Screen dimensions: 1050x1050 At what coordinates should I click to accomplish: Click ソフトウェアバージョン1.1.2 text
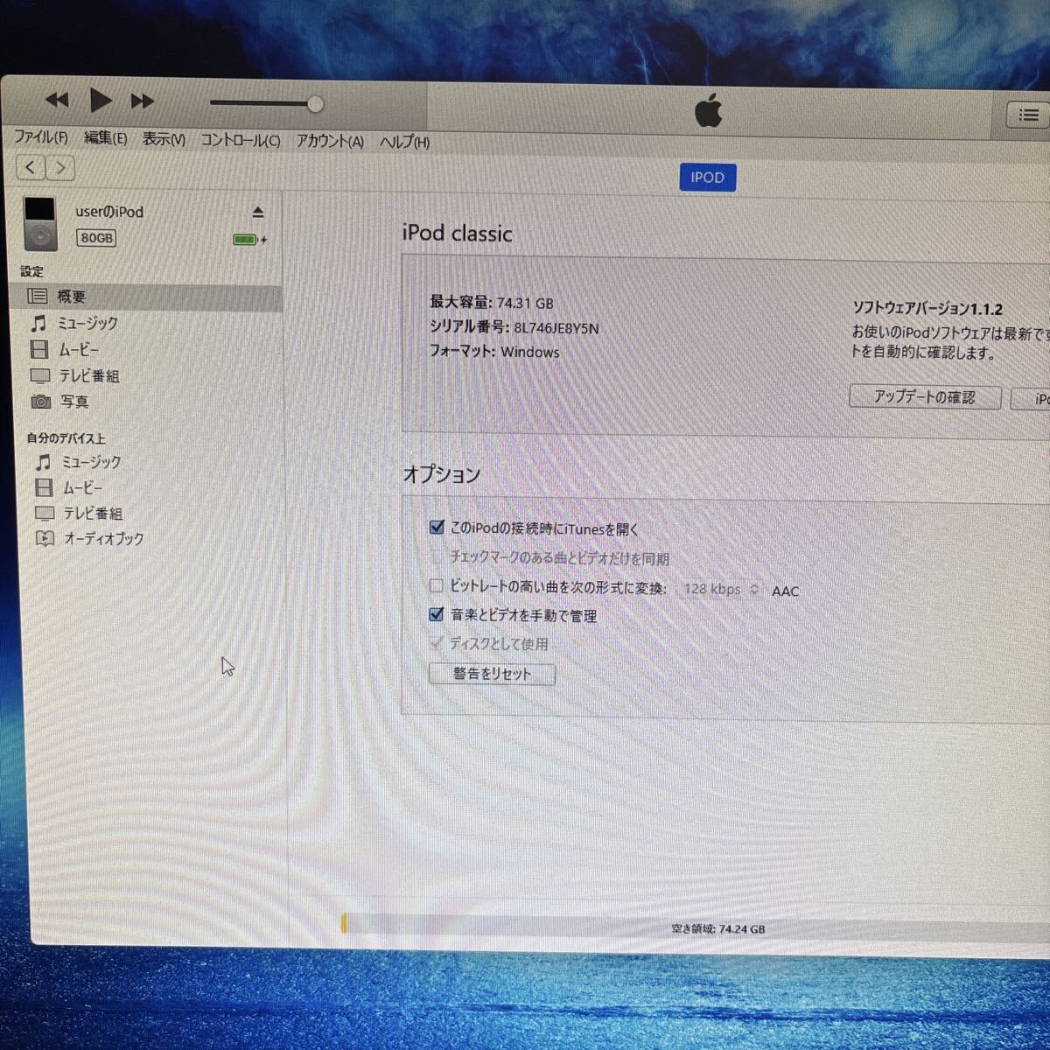click(x=927, y=309)
